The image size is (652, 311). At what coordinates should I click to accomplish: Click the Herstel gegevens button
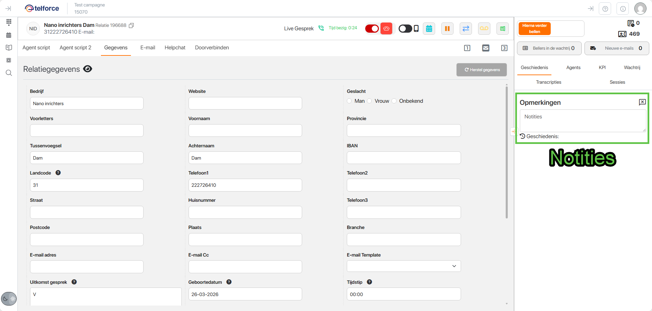point(481,70)
